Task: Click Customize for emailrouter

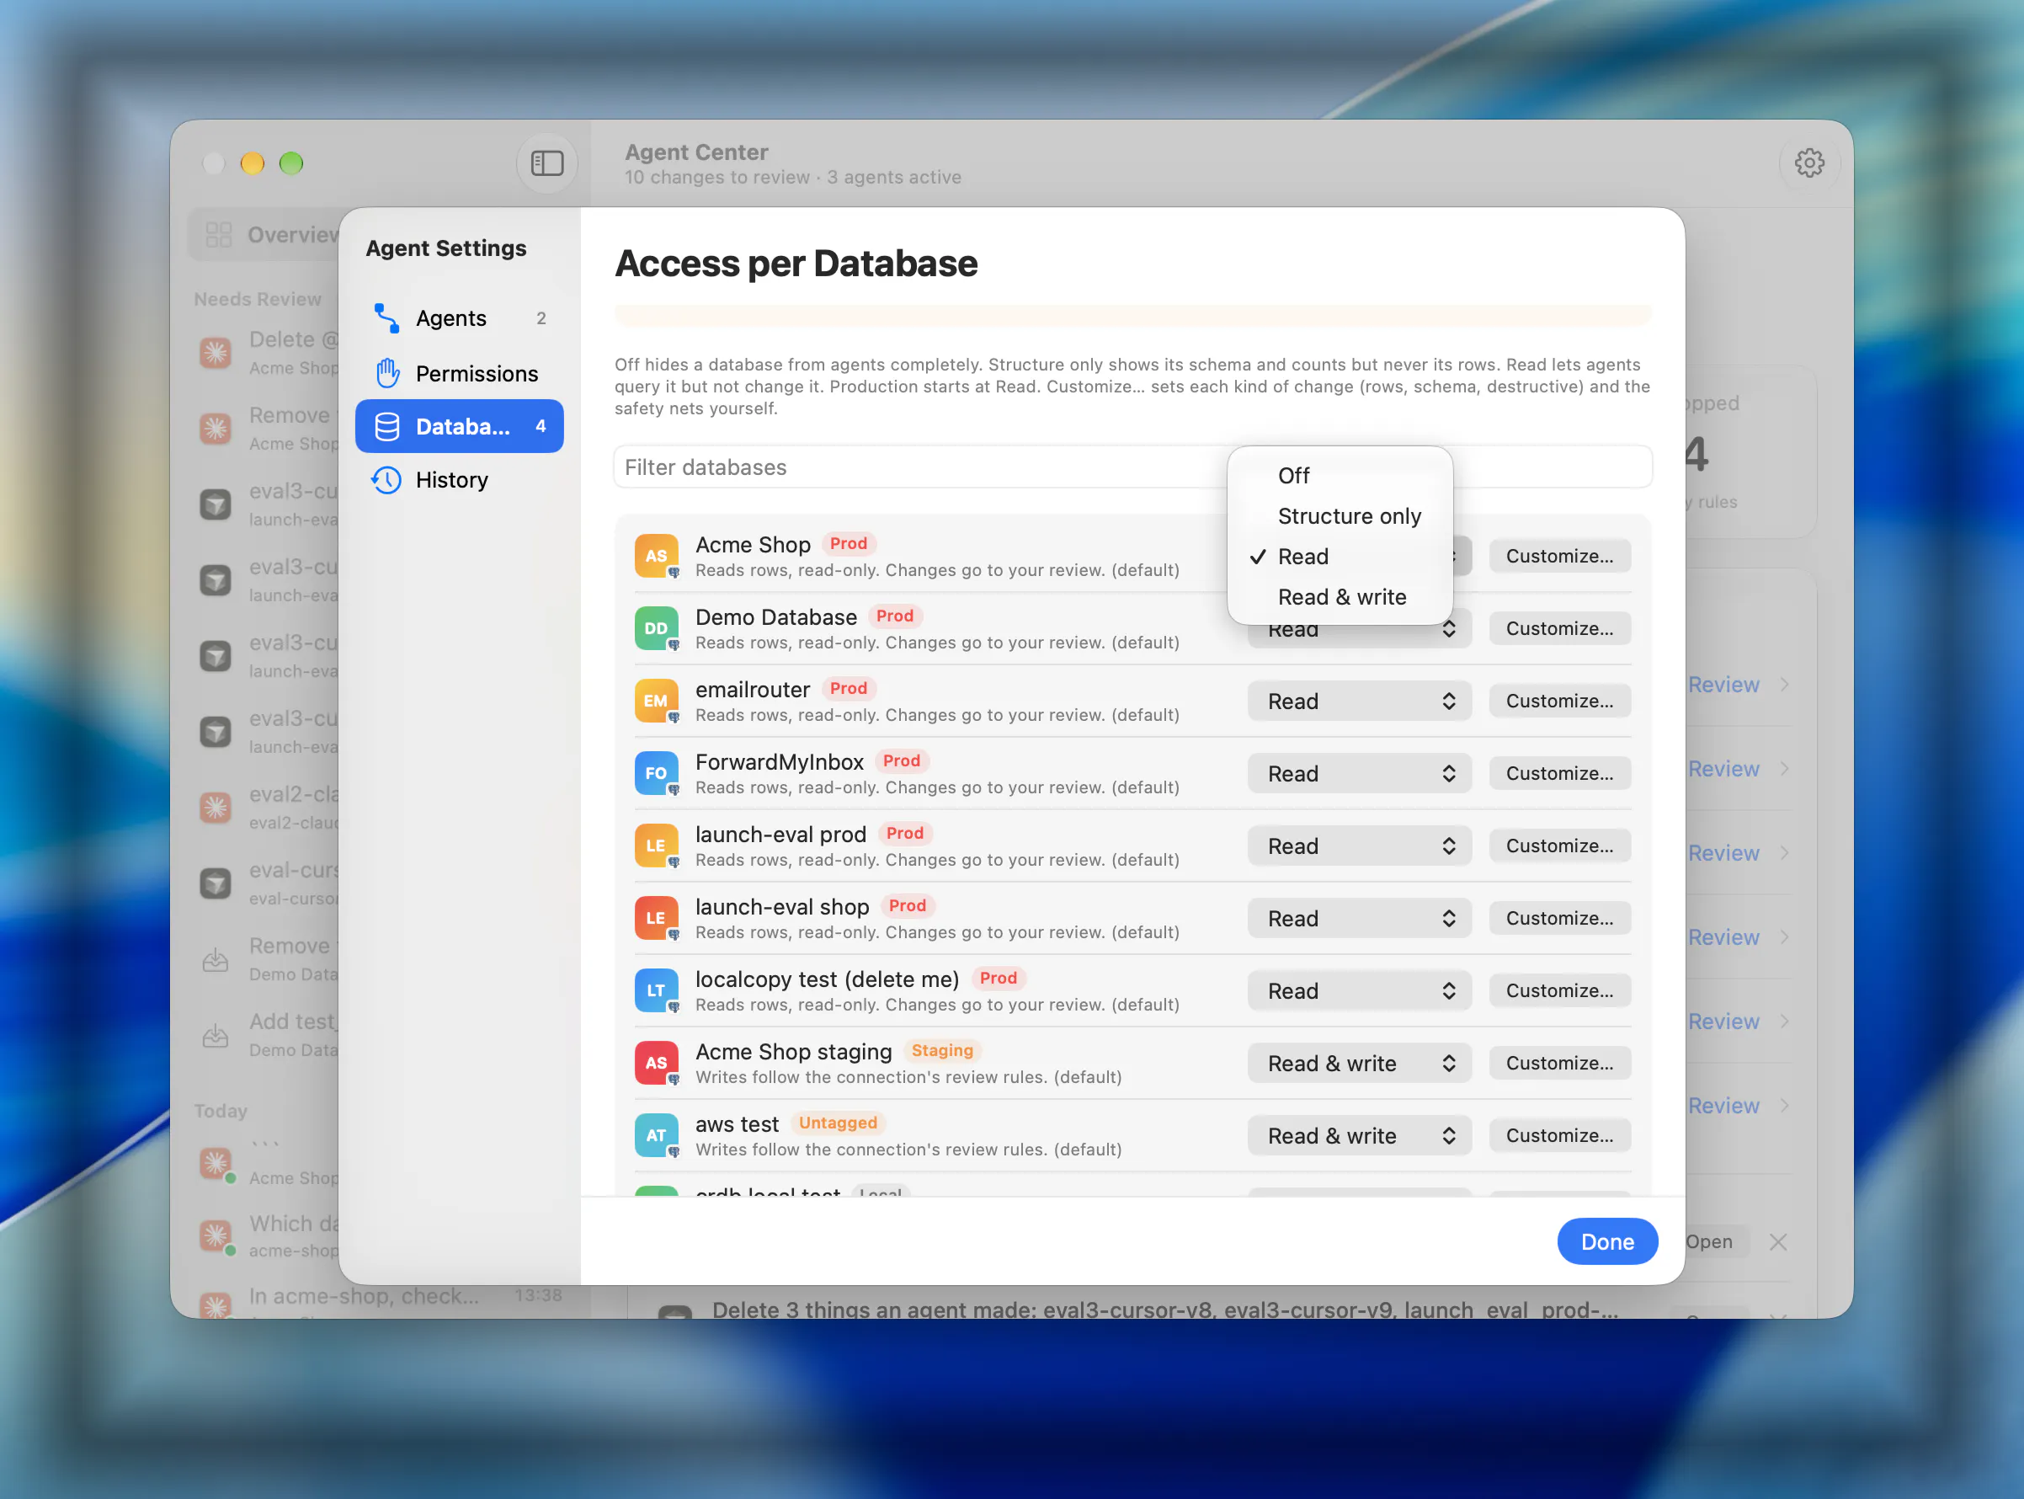Action: tap(1559, 701)
